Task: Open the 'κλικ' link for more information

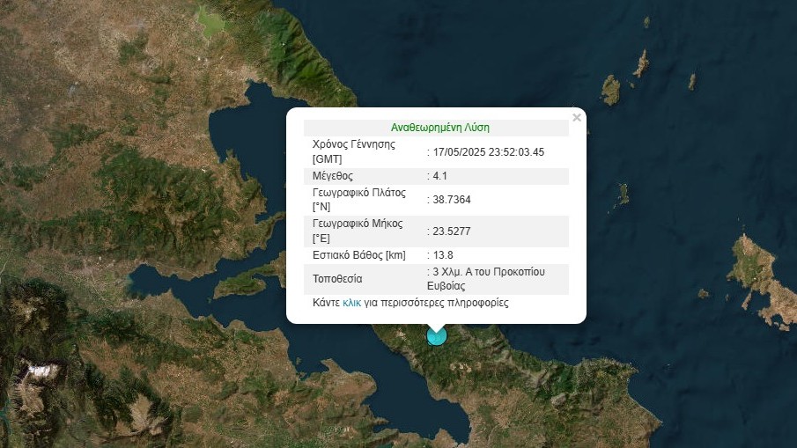Action: 351,304
